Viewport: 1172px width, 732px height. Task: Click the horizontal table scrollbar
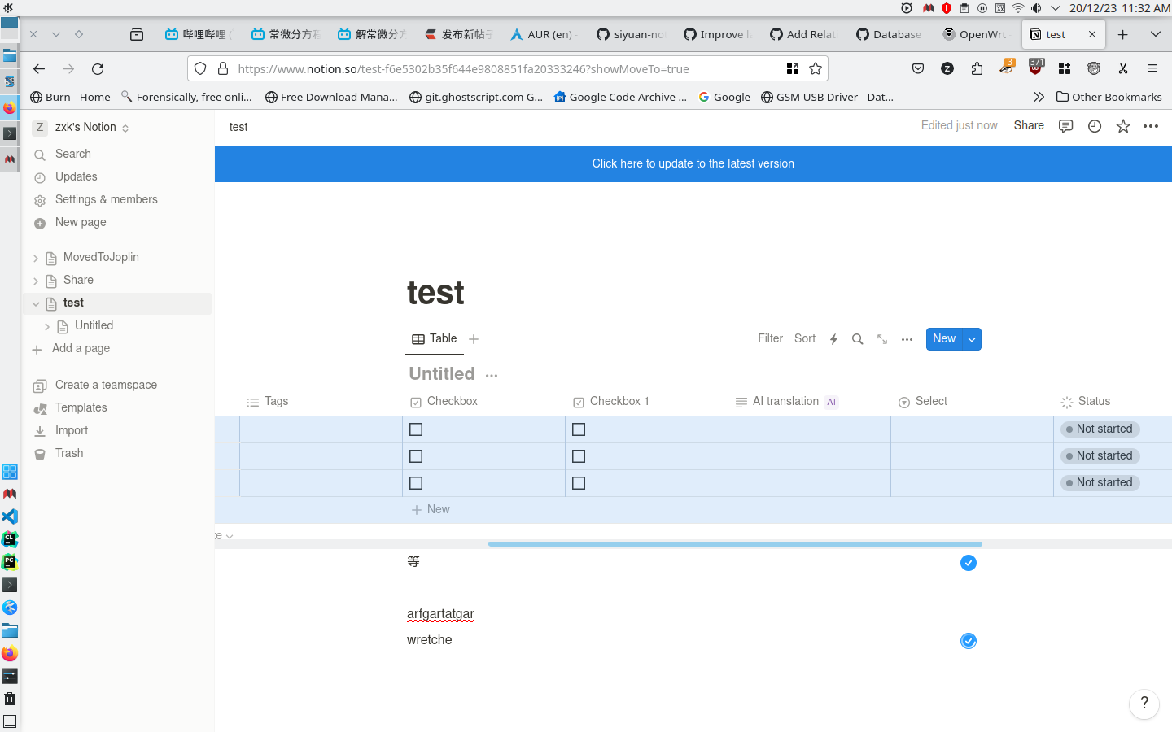click(734, 543)
